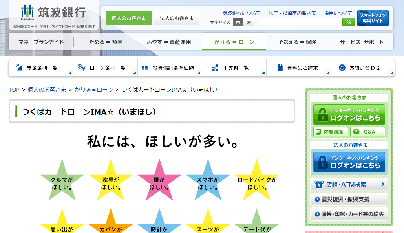Switch to the かりる＝ローン menu tab

(234, 41)
